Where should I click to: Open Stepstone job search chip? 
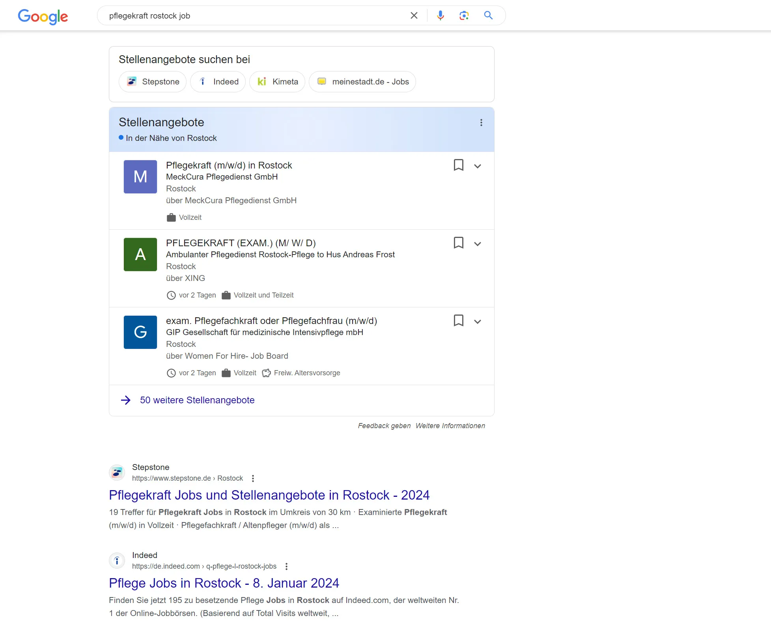[153, 82]
